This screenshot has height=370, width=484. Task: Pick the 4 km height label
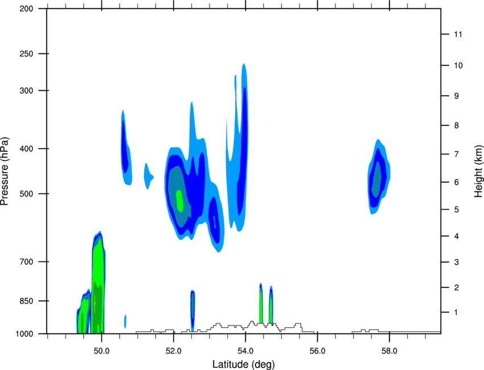tap(457, 236)
